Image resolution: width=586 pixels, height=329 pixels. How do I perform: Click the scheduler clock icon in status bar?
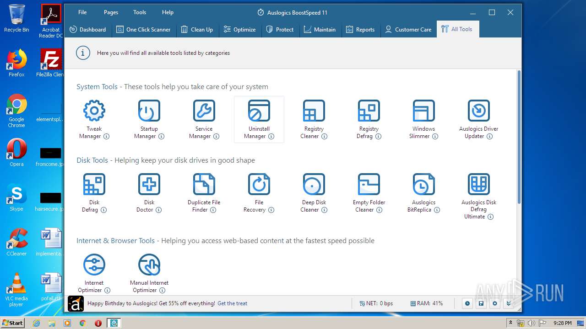tap(467, 303)
